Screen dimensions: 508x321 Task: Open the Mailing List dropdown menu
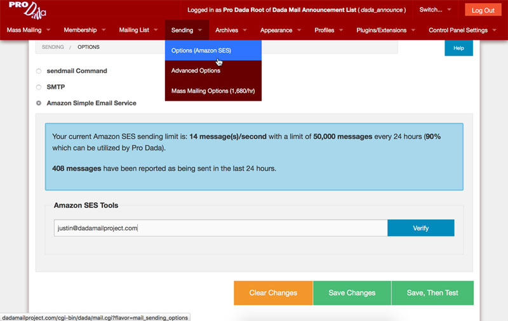tap(138, 30)
